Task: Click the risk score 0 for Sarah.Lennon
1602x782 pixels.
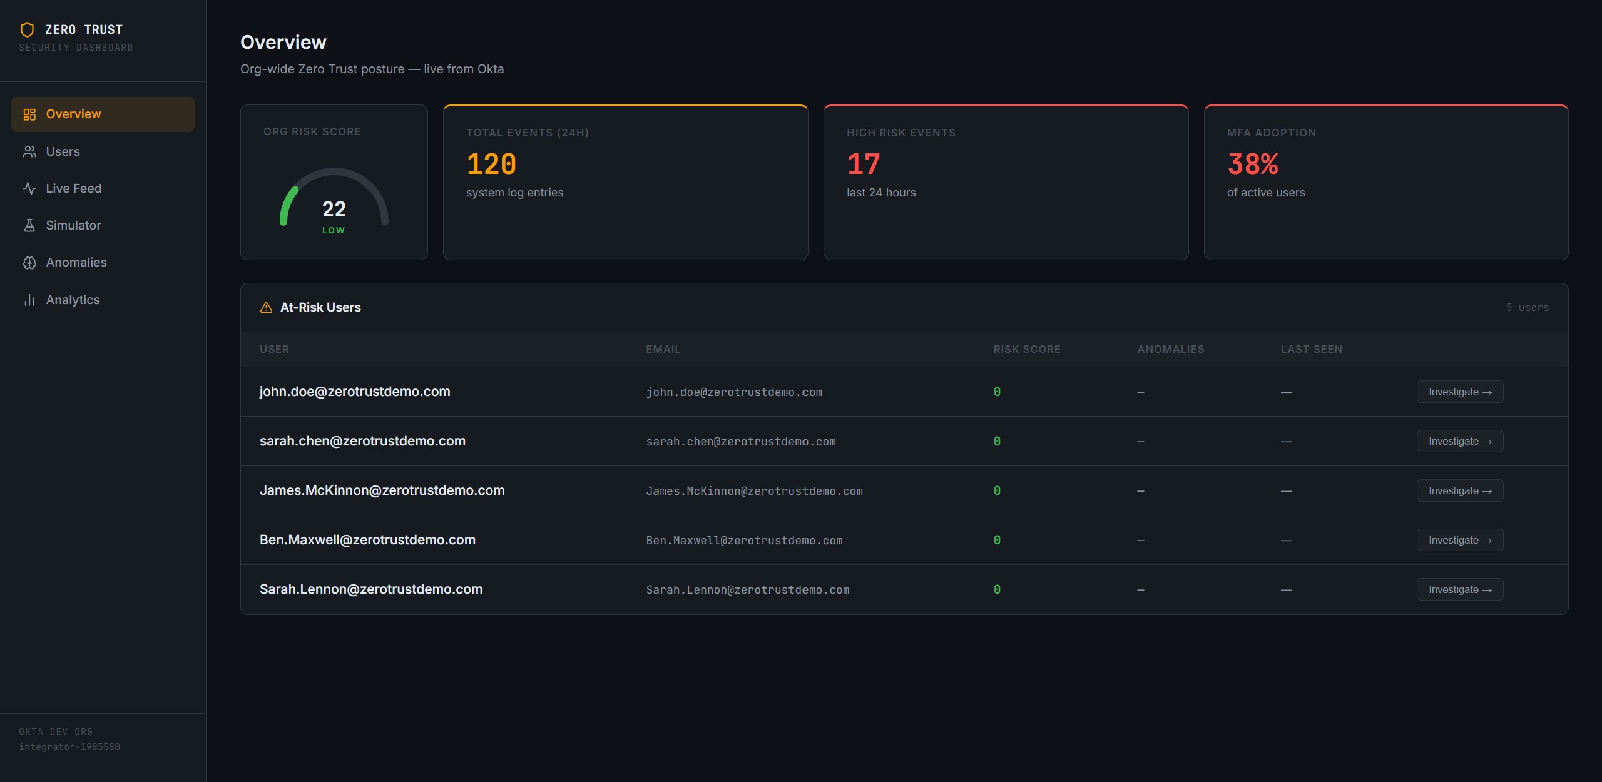Action: [997, 589]
